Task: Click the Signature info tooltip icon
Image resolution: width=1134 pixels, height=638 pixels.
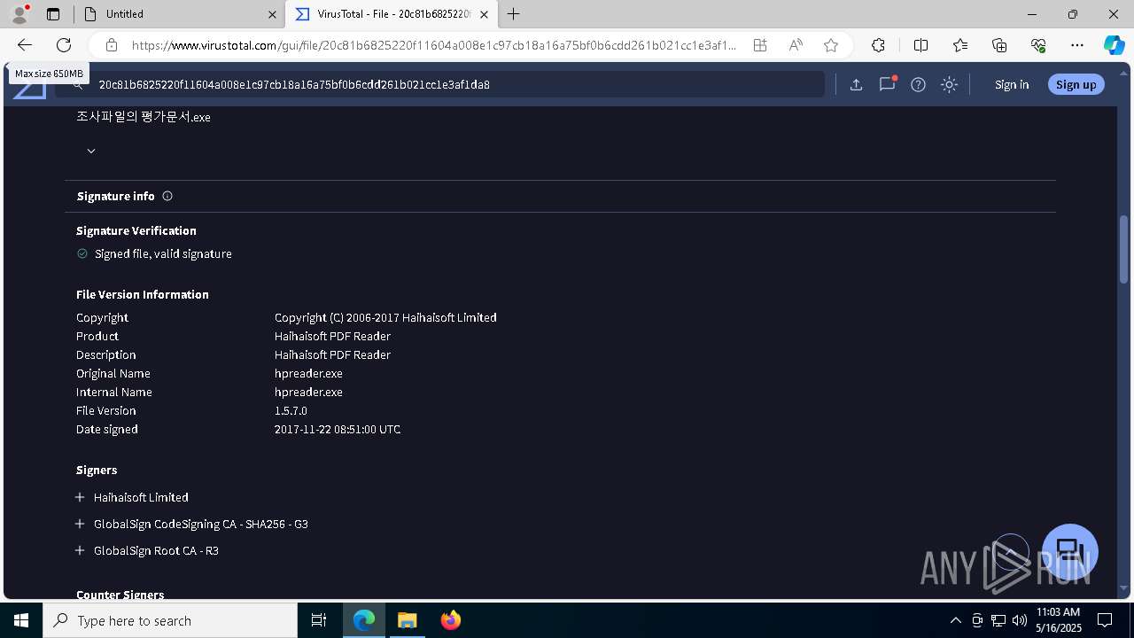Action: click(167, 196)
